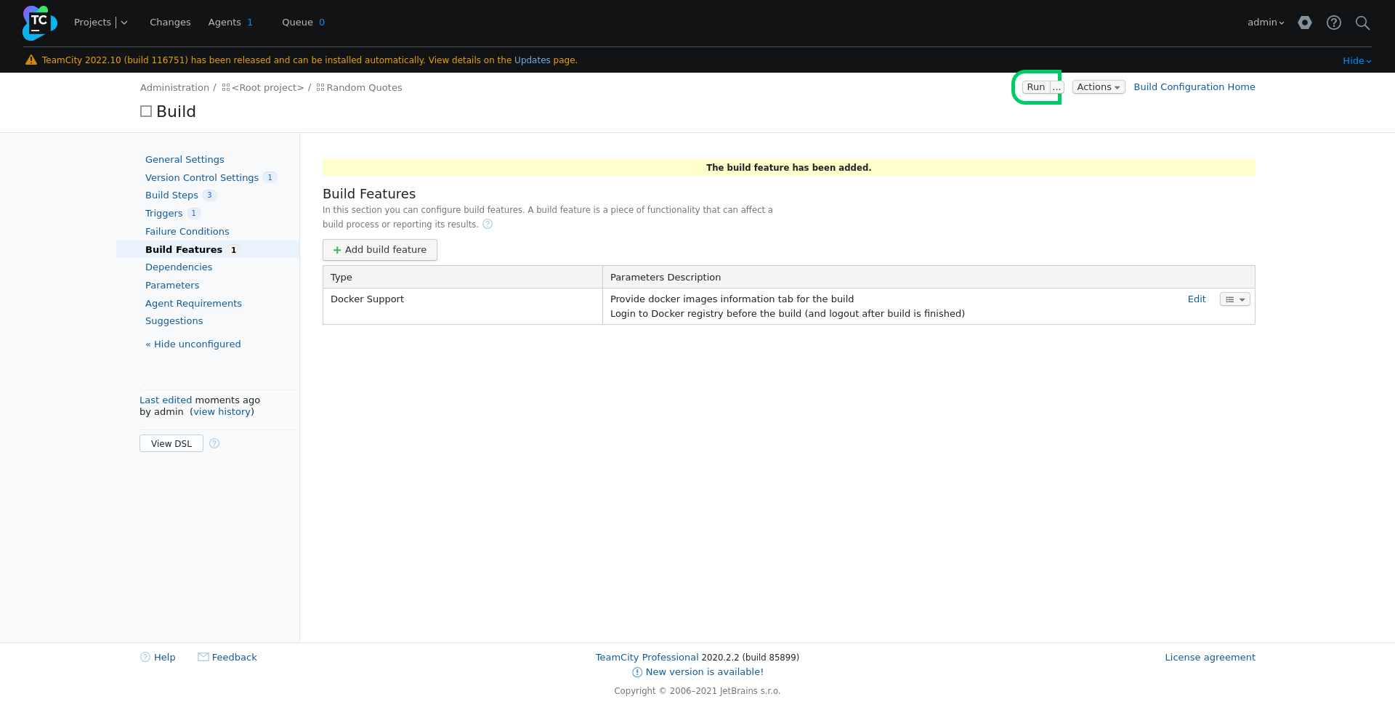Viewport: 1395px width, 723px height.
Task: Click TeamCity Professional link
Action: [x=647, y=658]
